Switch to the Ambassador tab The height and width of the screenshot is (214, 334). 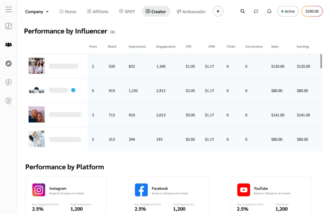(191, 11)
